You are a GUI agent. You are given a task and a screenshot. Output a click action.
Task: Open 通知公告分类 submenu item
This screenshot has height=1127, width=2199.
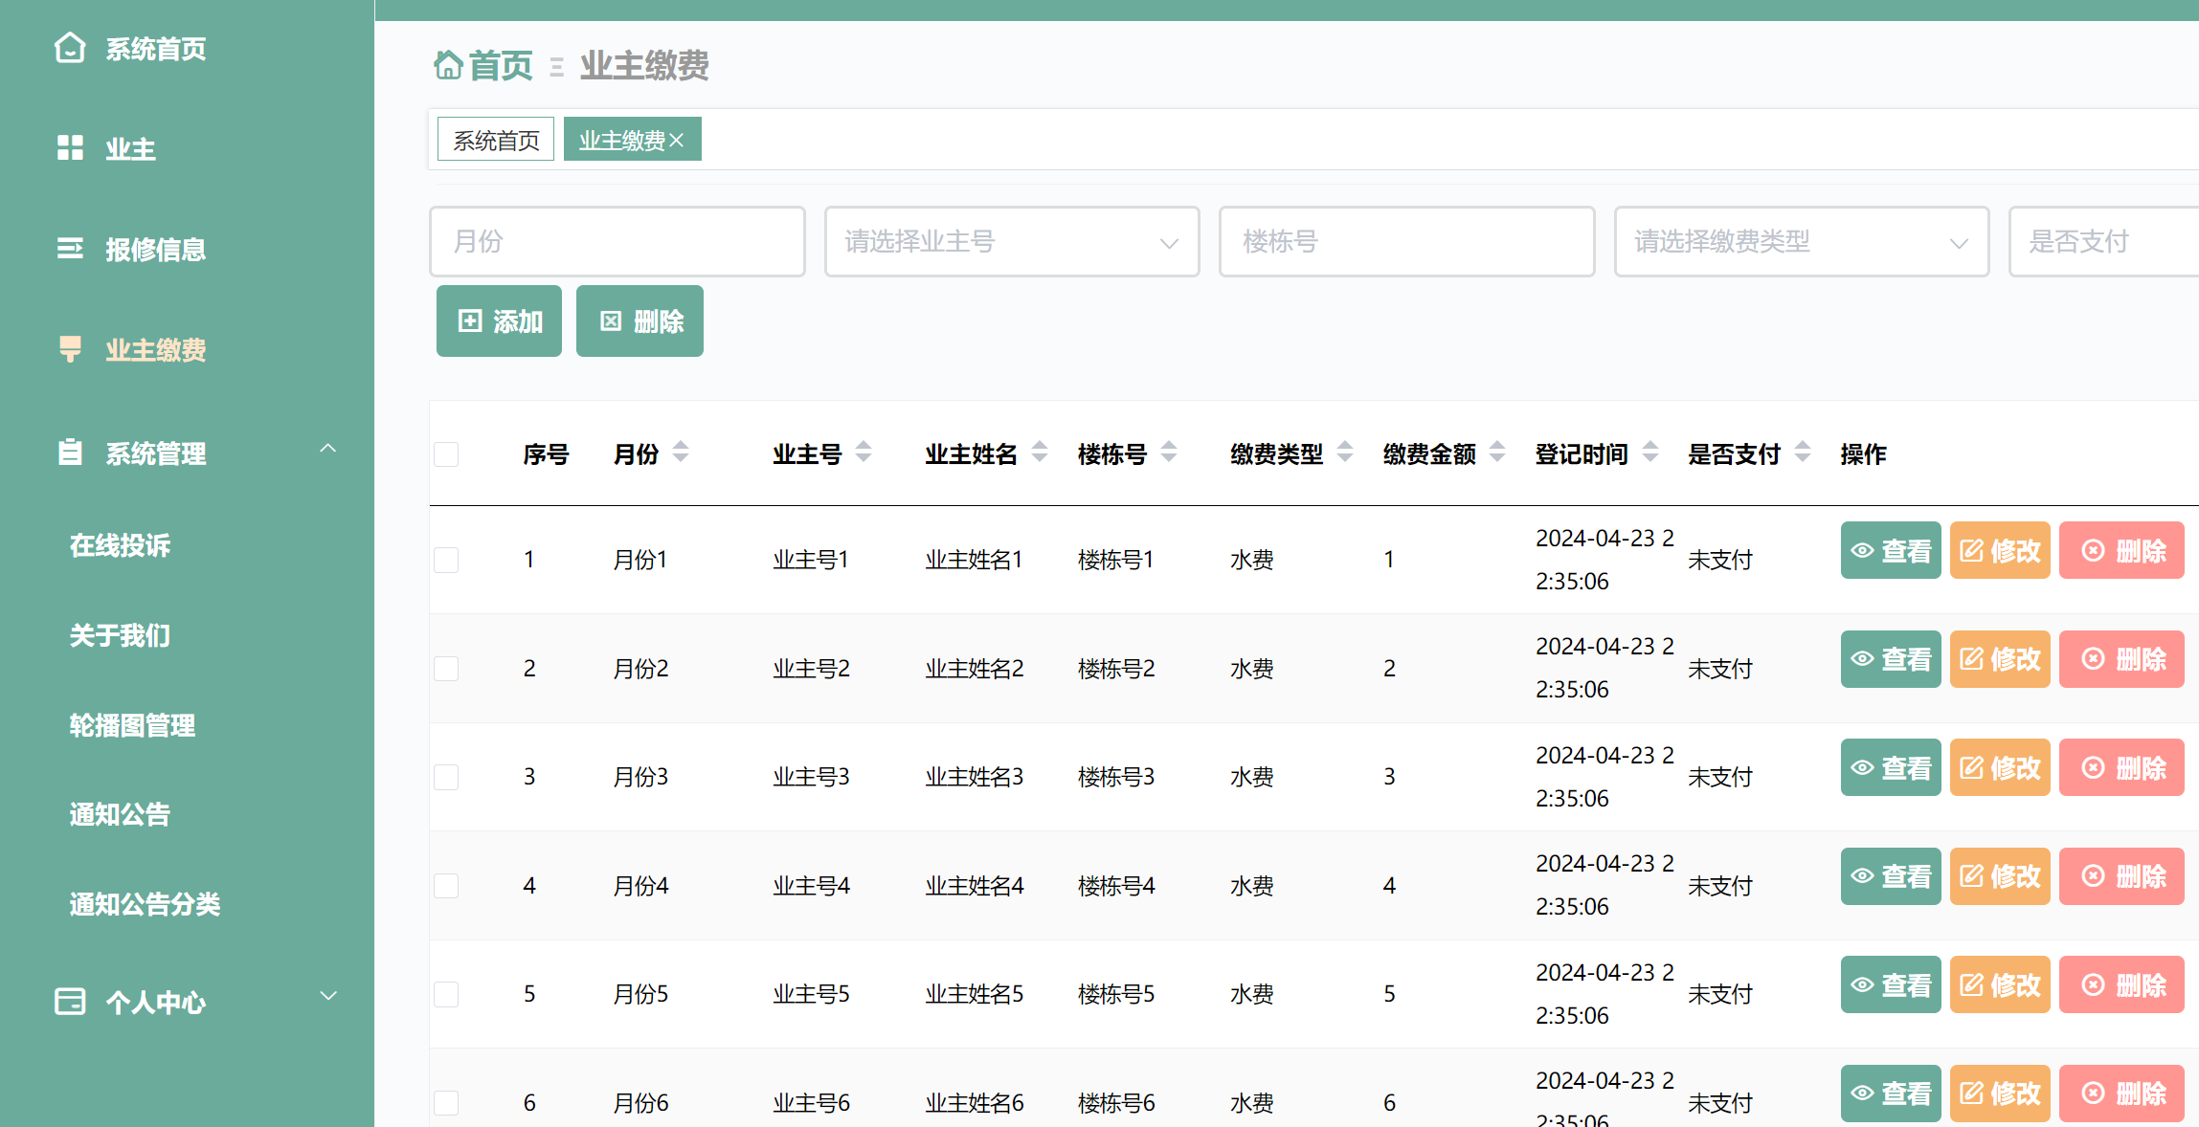pos(145,904)
